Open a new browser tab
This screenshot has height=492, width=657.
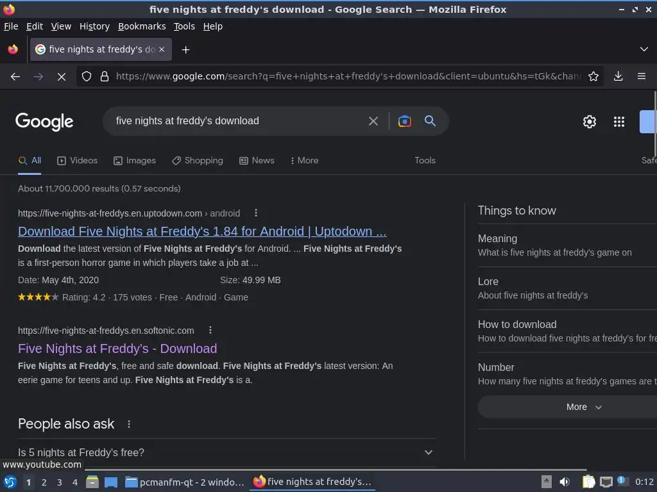[x=185, y=50]
